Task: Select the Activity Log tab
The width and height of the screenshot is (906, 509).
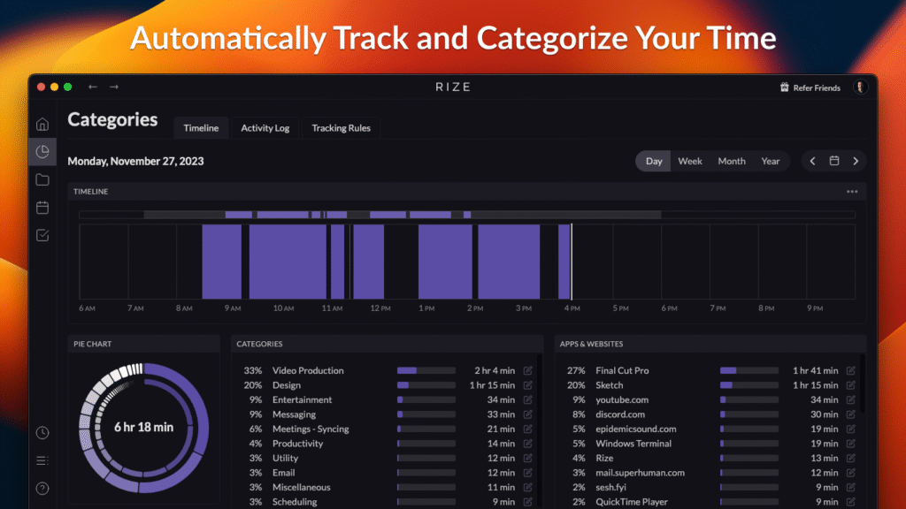Action: pos(265,128)
